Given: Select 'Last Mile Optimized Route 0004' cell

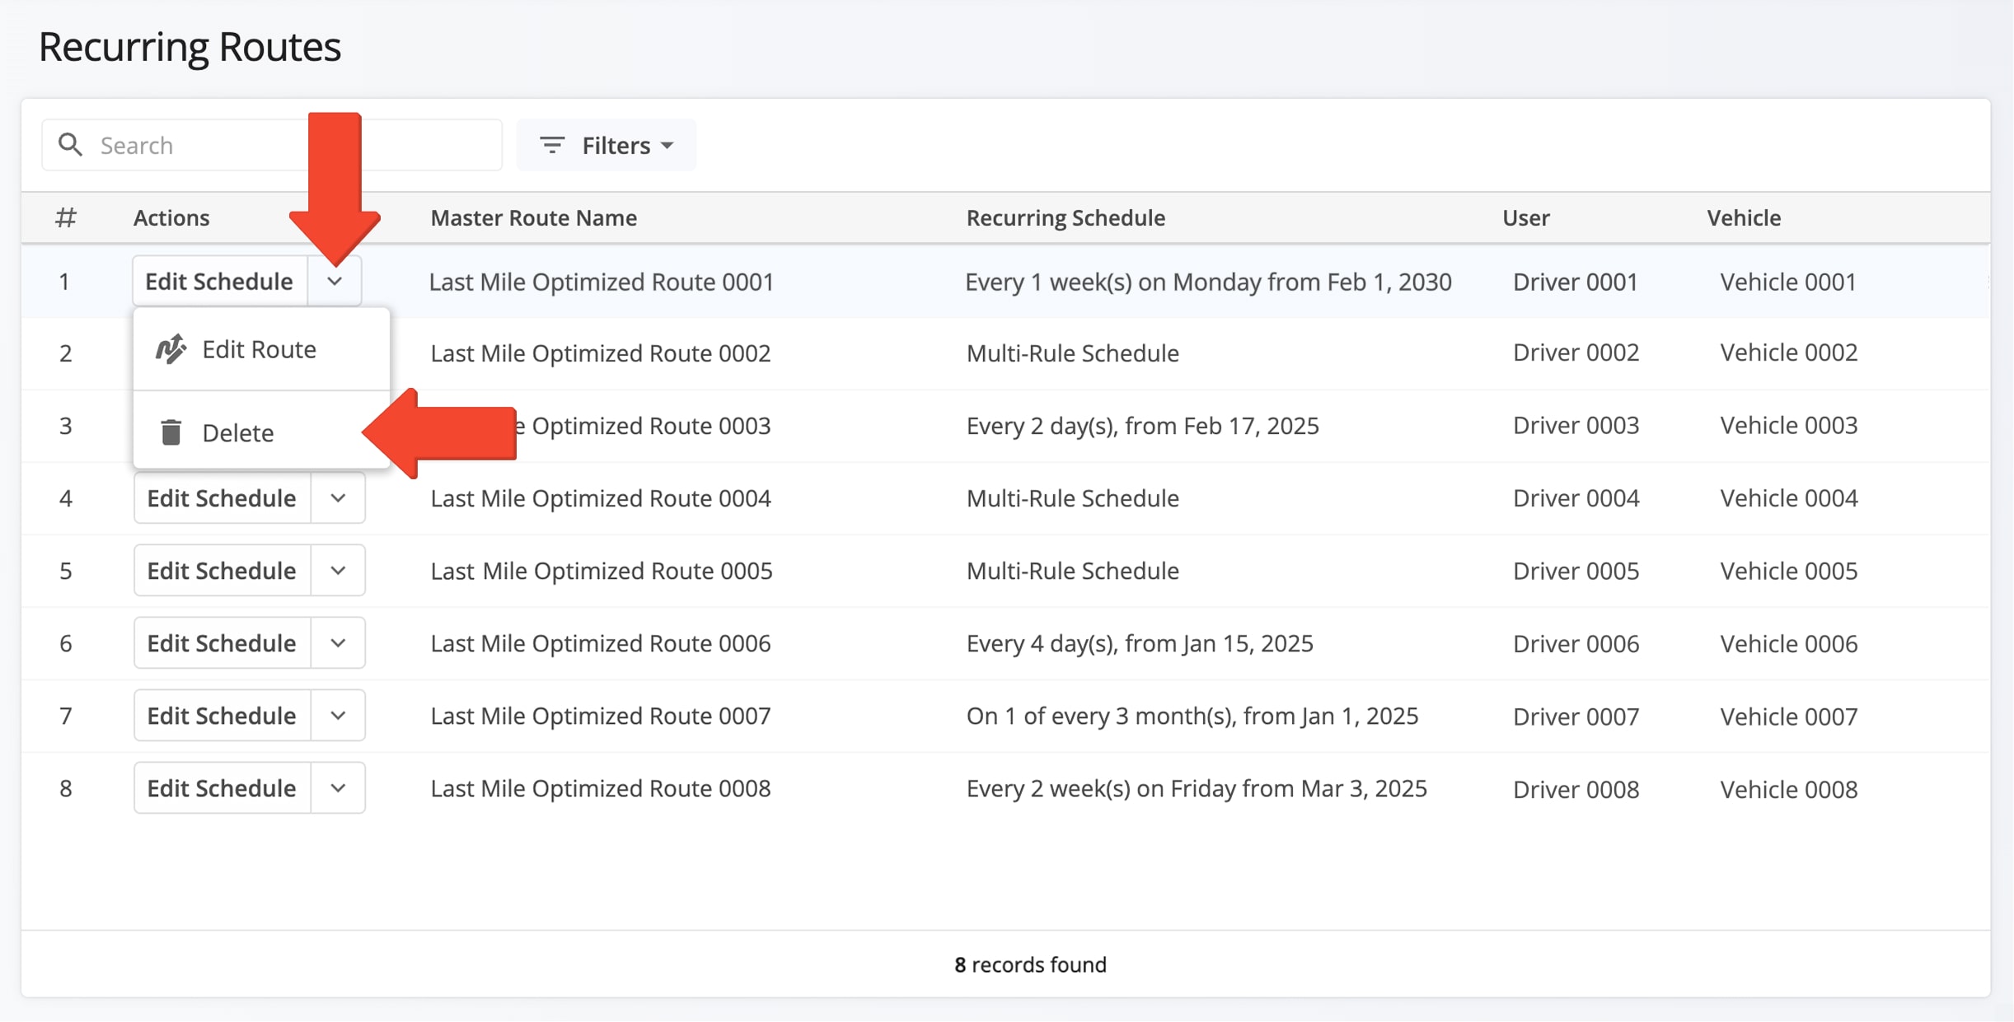Looking at the screenshot, I should point(601,498).
